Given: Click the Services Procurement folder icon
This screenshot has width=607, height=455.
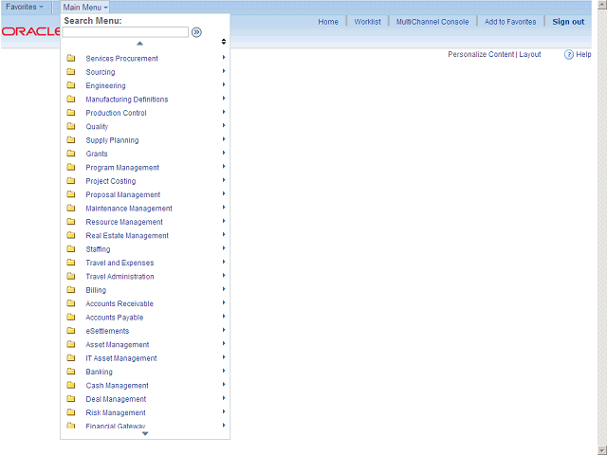Looking at the screenshot, I should (x=71, y=58).
